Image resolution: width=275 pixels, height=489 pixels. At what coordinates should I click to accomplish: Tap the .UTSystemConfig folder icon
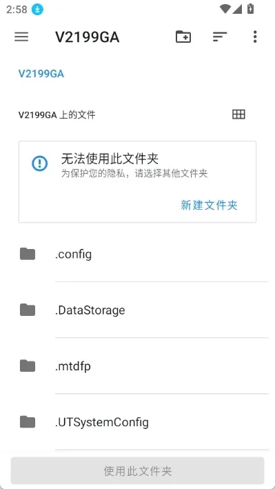[x=28, y=421]
